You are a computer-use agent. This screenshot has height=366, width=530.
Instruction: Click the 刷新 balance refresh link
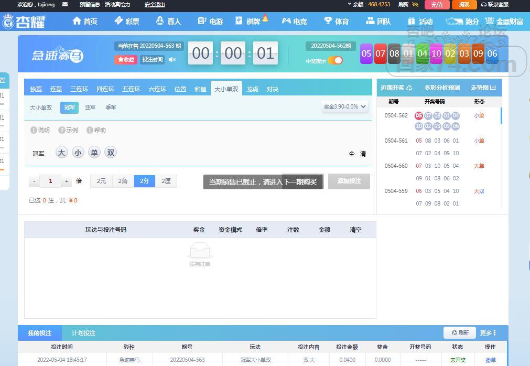[x=403, y=5]
